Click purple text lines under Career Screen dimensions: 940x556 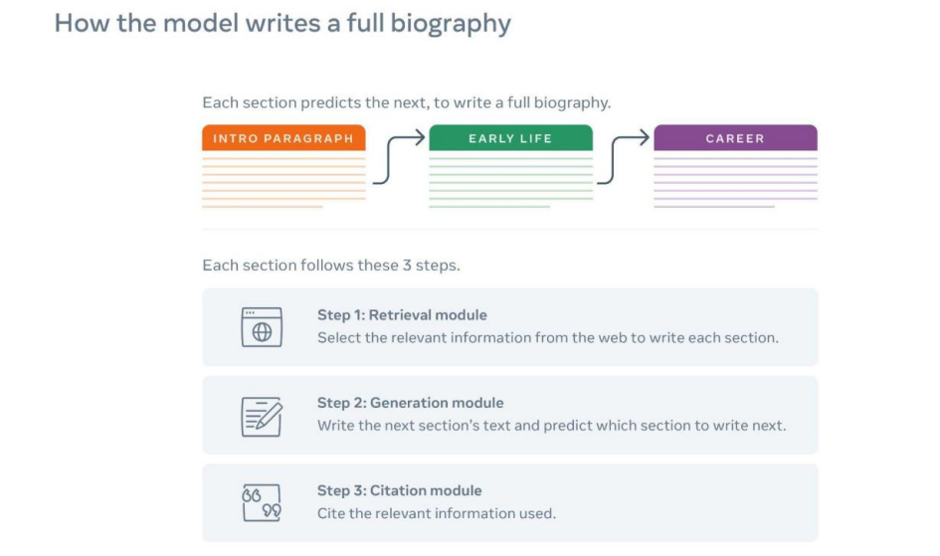click(735, 182)
